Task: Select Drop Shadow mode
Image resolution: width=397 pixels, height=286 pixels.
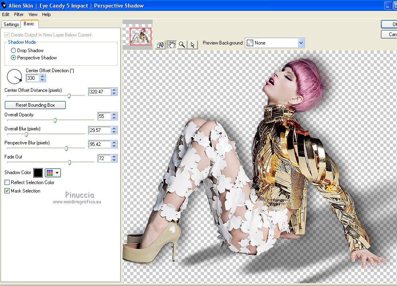Action: click(13, 51)
